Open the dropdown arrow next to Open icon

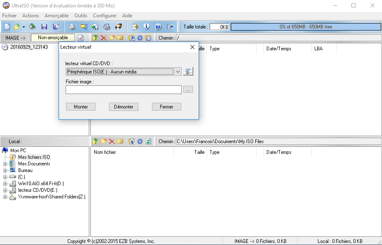[24, 27]
